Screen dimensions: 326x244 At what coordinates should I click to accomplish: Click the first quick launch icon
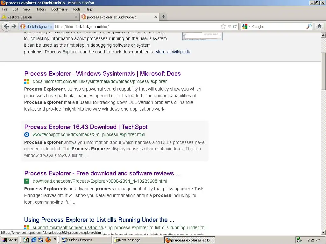(26, 240)
